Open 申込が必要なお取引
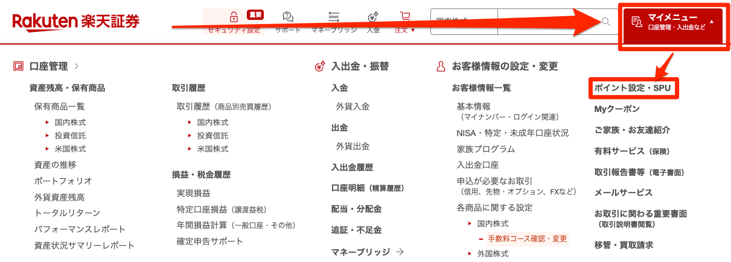Viewport: 731px width, 262px height. 517,186
